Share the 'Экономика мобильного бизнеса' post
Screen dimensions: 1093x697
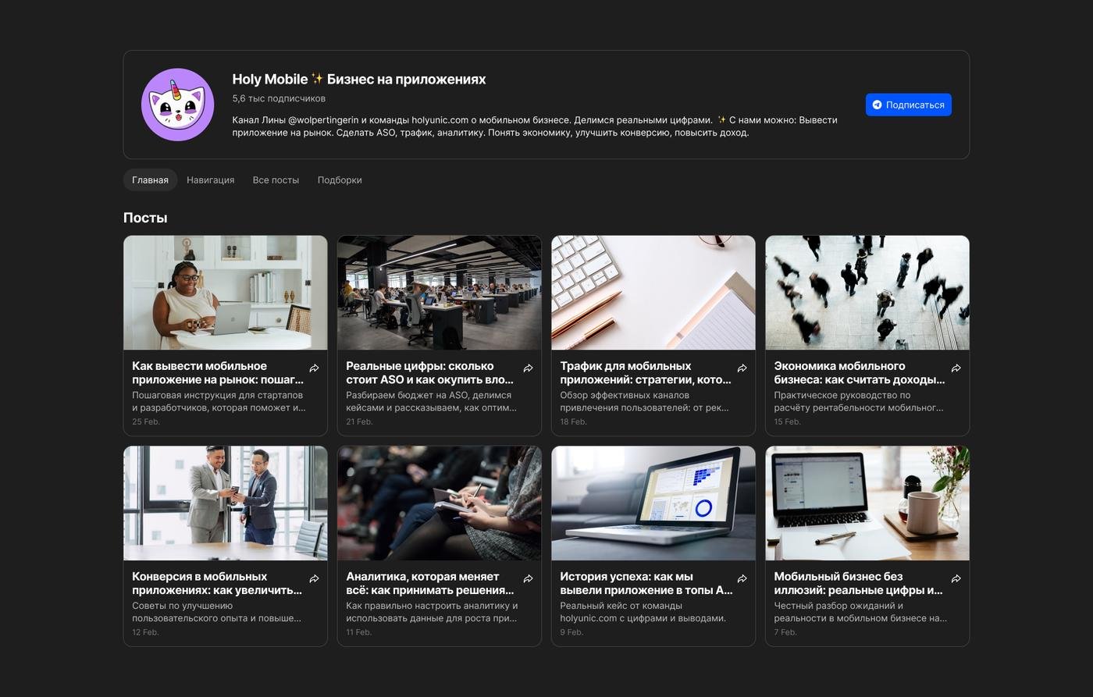click(x=956, y=368)
